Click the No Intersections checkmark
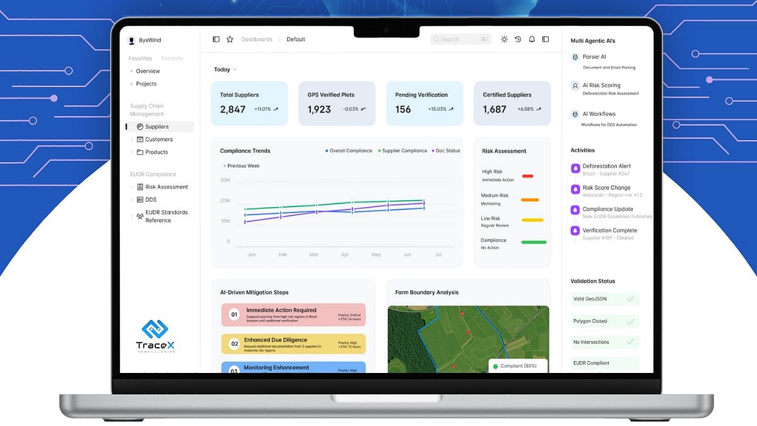757x426 pixels. 630,341
